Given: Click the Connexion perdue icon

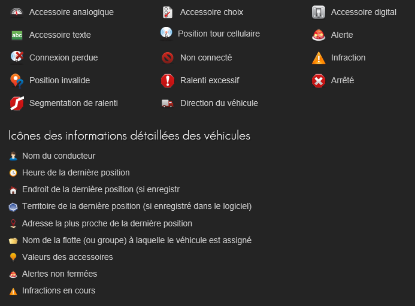Looking at the screenshot, I should point(17,57).
